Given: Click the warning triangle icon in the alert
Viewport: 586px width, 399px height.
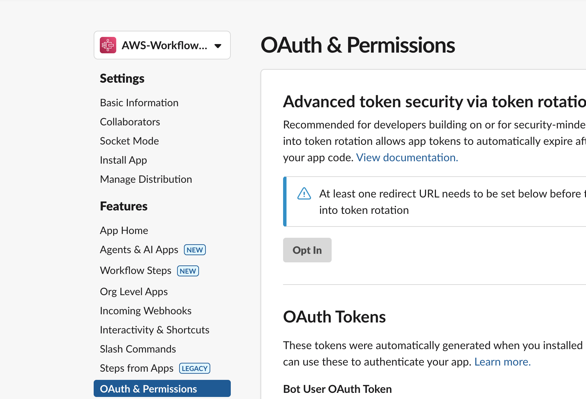Looking at the screenshot, I should [304, 194].
